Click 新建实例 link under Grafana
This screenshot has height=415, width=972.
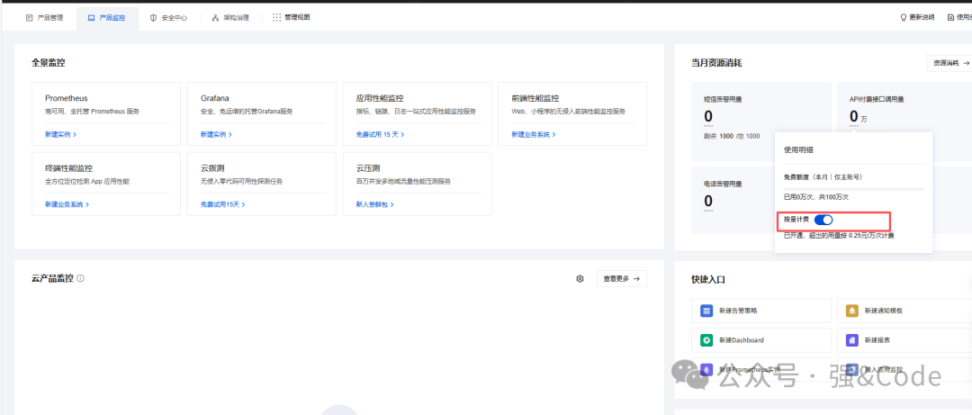click(216, 134)
